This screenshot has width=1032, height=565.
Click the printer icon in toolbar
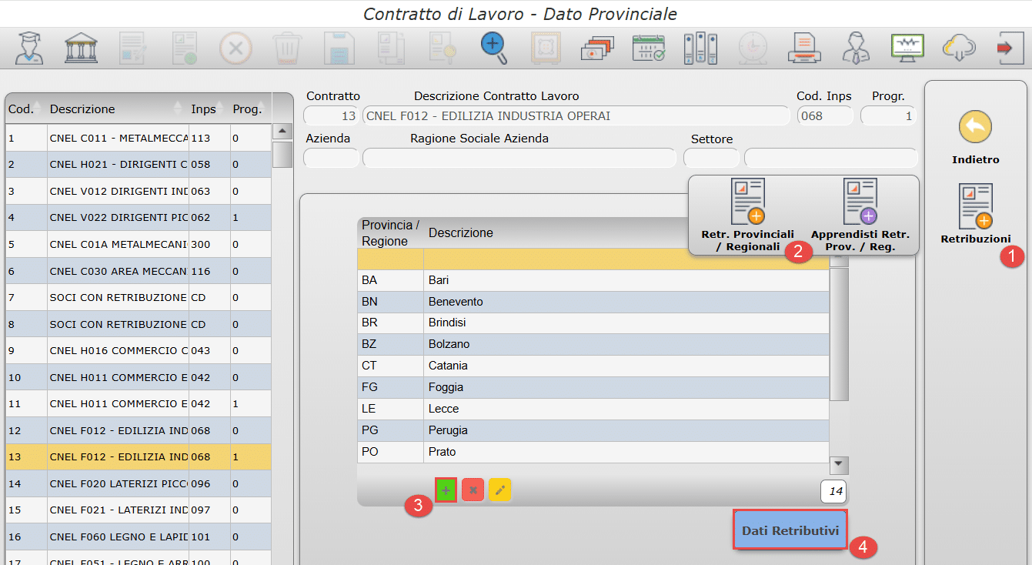(x=804, y=48)
